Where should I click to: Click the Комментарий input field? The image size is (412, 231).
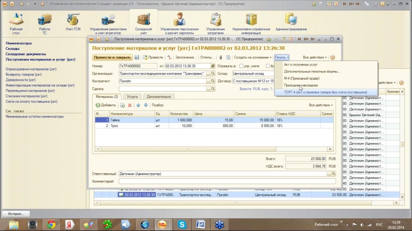point(227,182)
